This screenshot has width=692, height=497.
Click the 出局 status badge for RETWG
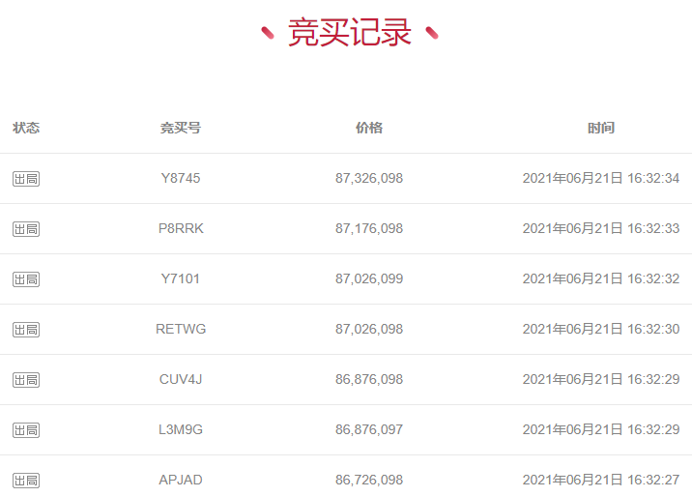(x=26, y=330)
